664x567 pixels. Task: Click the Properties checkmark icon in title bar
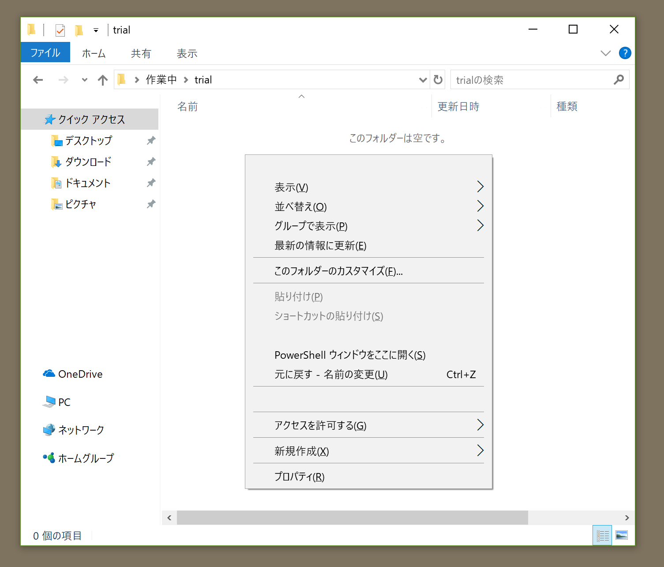tap(60, 30)
